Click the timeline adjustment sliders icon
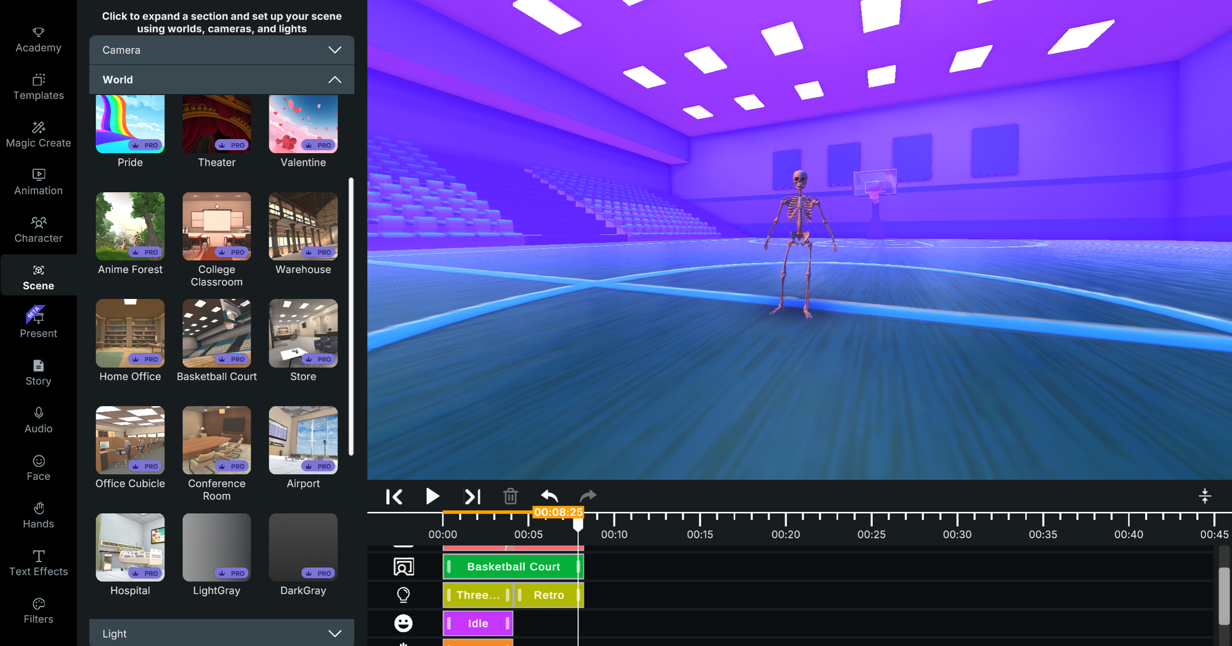1232x646 pixels. [1204, 495]
